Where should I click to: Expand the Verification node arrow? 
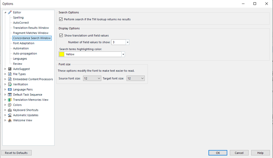pyautogui.click(x=5, y=84)
